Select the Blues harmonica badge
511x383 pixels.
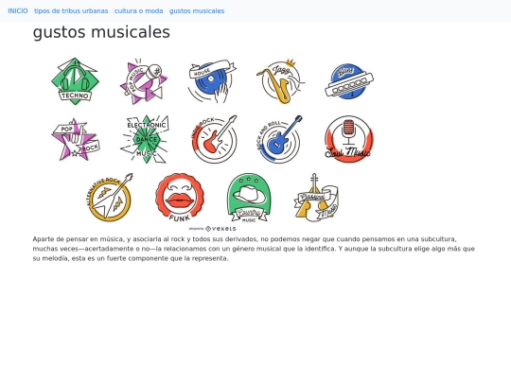click(x=349, y=81)
